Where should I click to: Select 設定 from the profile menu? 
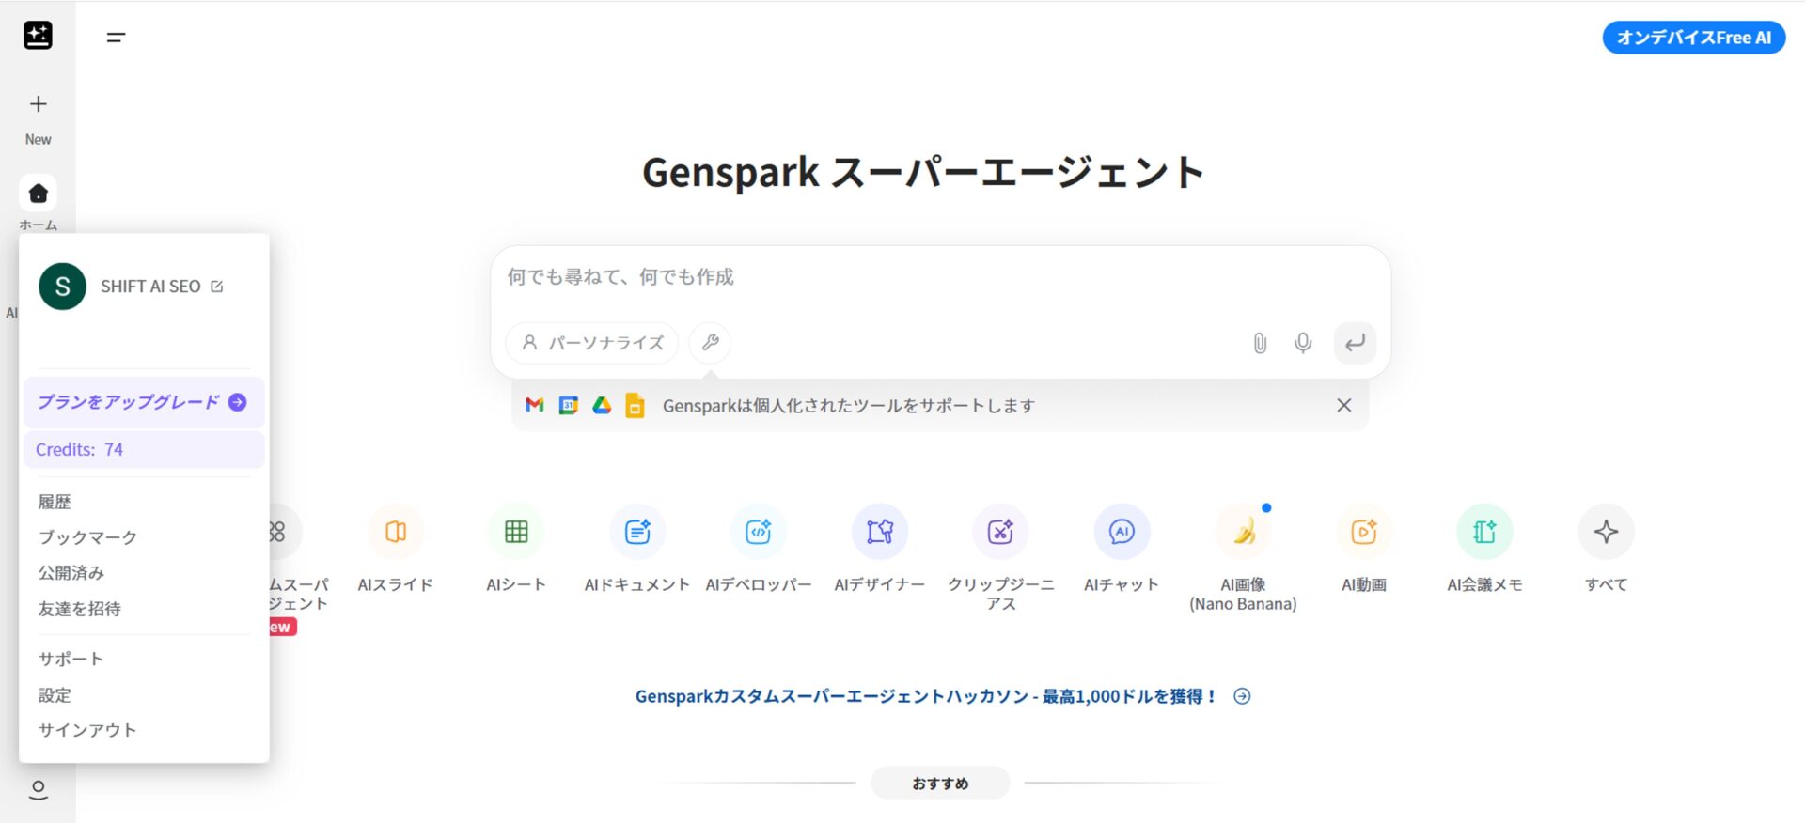pyautogui.click(x=55, y=695)
